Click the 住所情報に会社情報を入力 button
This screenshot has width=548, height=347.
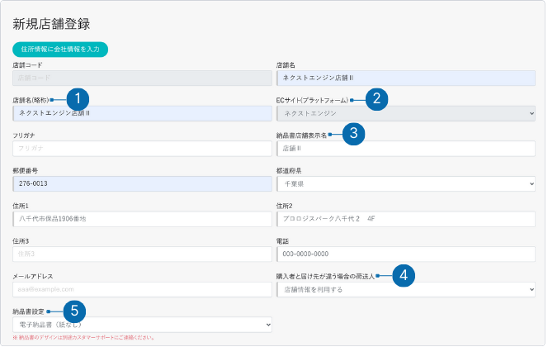(60, 50)
